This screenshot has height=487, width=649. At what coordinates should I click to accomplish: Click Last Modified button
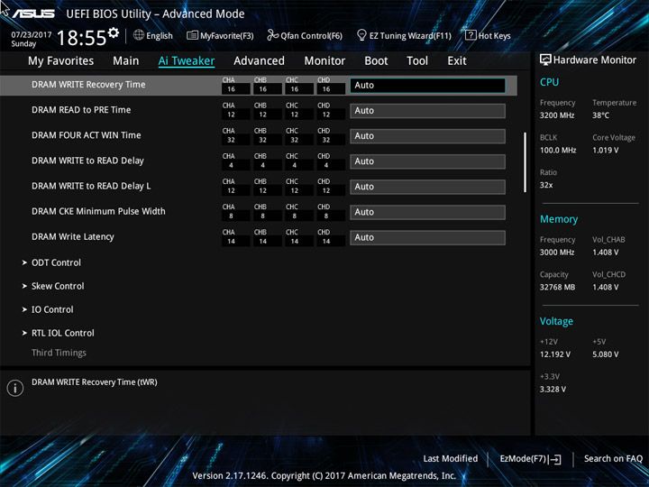click(451, 459)
